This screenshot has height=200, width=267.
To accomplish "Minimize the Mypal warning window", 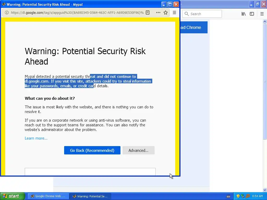I will pos(164,4).
